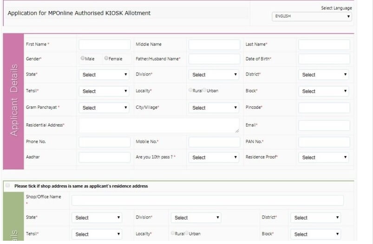Screen dimensions: 373x244
Task: Click the Phone No. field
Action: point(105,142)
